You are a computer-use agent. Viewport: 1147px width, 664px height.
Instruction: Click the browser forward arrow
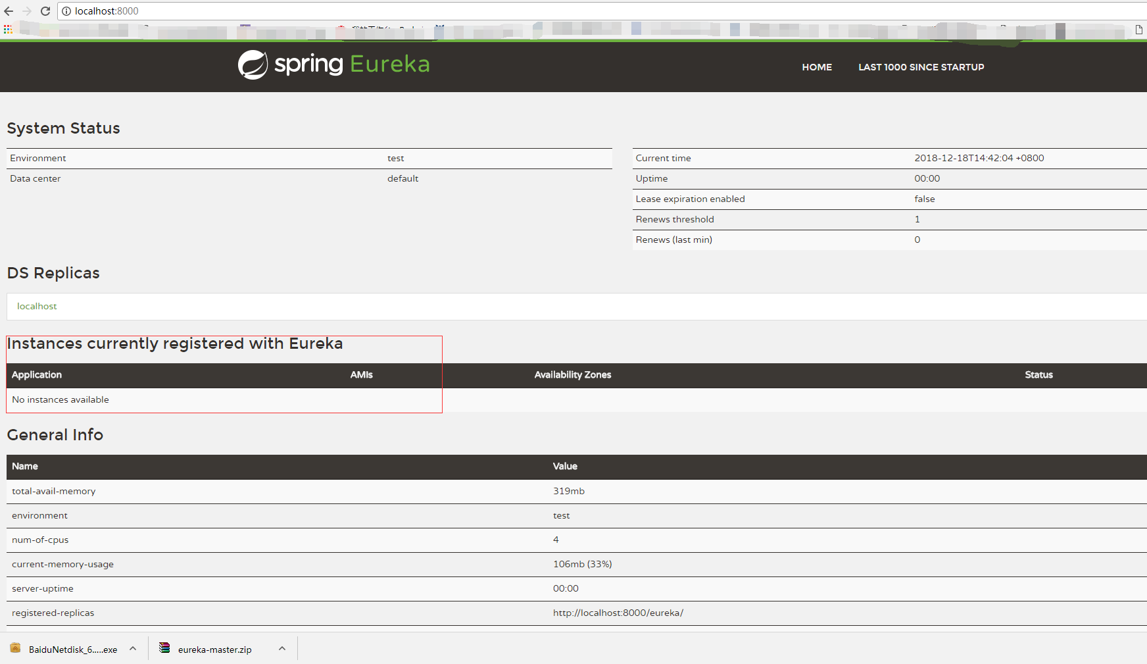[27, 11]
